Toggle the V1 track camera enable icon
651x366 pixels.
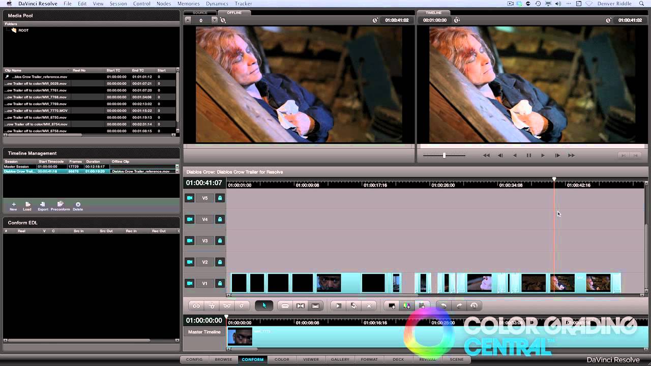(190, 283)
